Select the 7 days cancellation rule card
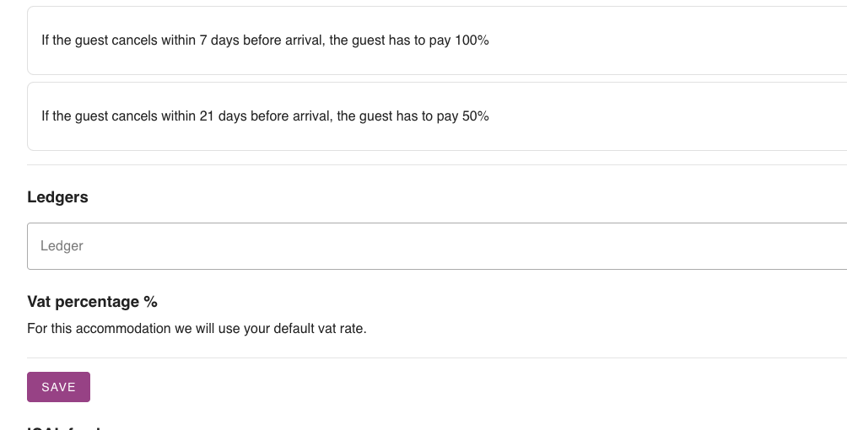Screen dimensions: 847x430 591,40
